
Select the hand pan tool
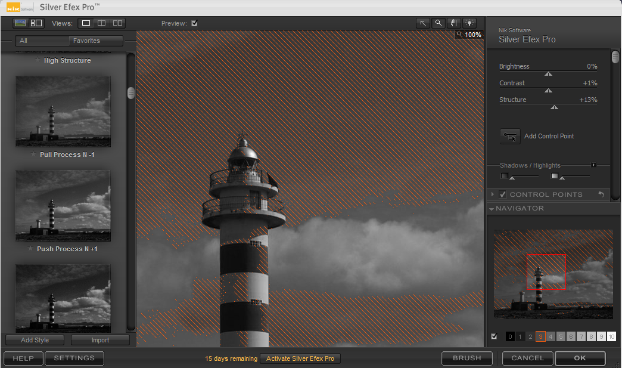click(x=454, y=23)
